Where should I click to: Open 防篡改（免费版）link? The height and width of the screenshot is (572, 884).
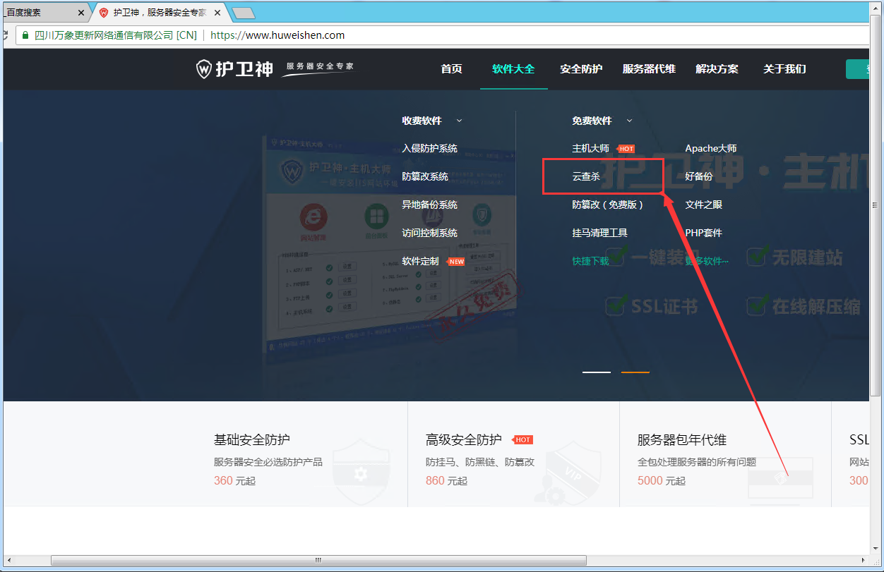pyautogui.click(x=608, y=205)
